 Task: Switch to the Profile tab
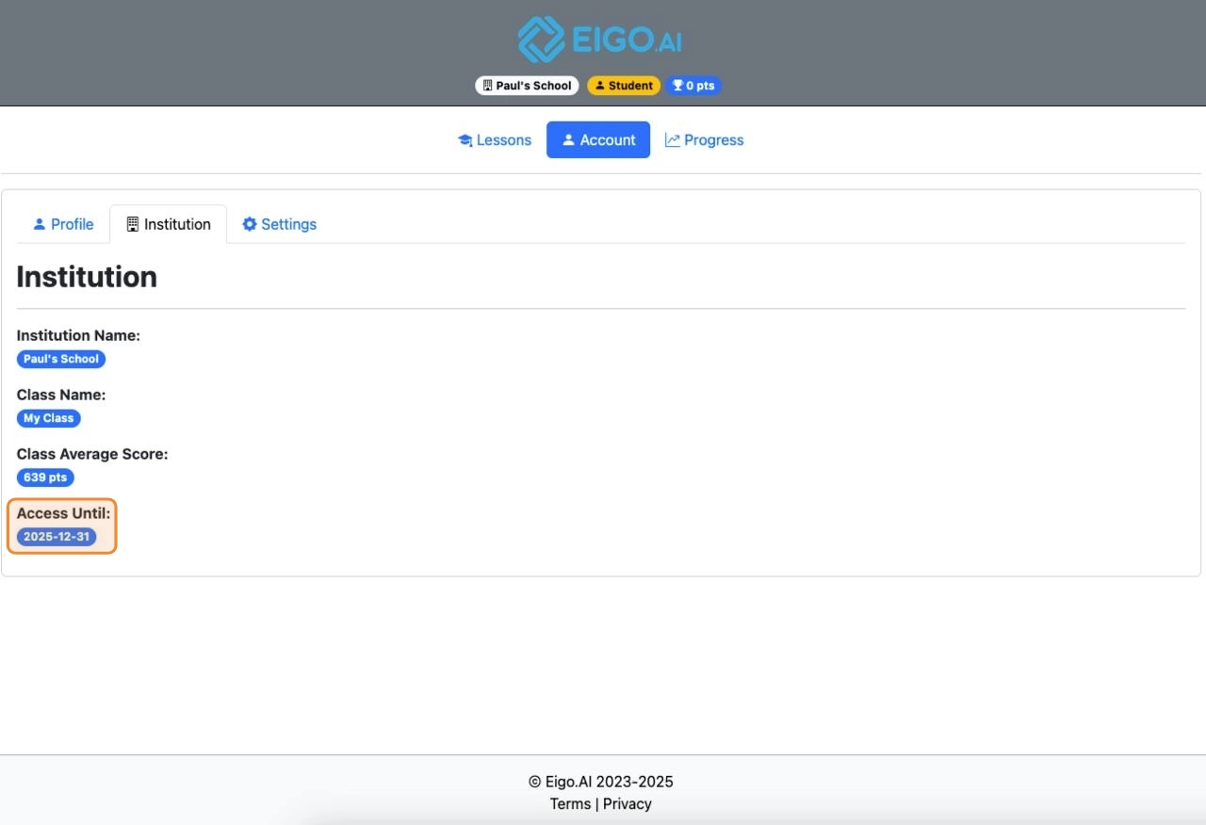click(x=63, y=224)
